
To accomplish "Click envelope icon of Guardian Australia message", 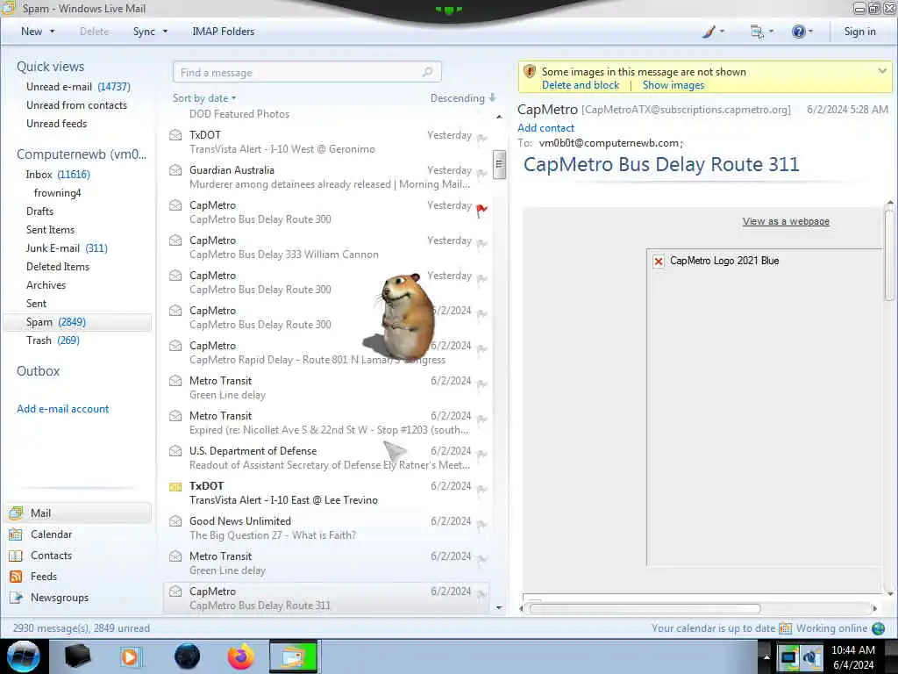I will (x=175, y=170).
